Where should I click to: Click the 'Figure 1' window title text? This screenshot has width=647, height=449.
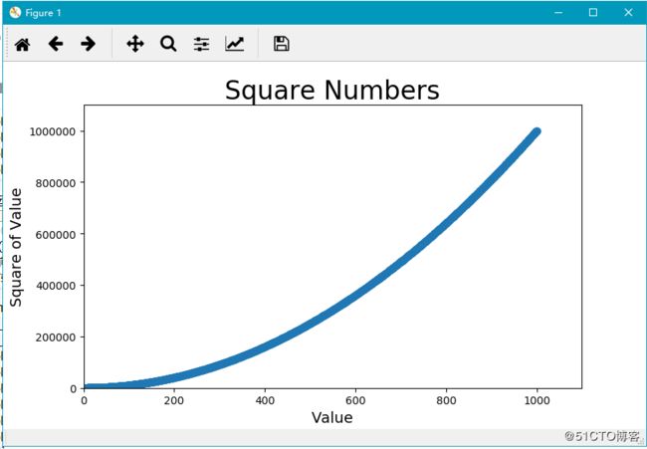(43, 13)
